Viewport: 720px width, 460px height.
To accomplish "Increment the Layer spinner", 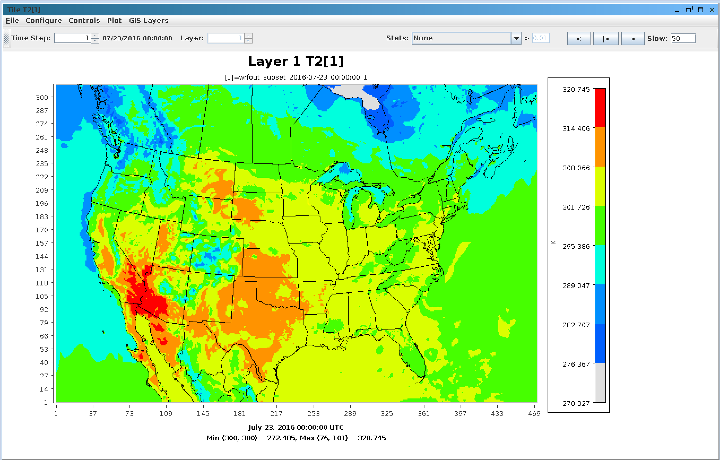I will coord(248,35).
